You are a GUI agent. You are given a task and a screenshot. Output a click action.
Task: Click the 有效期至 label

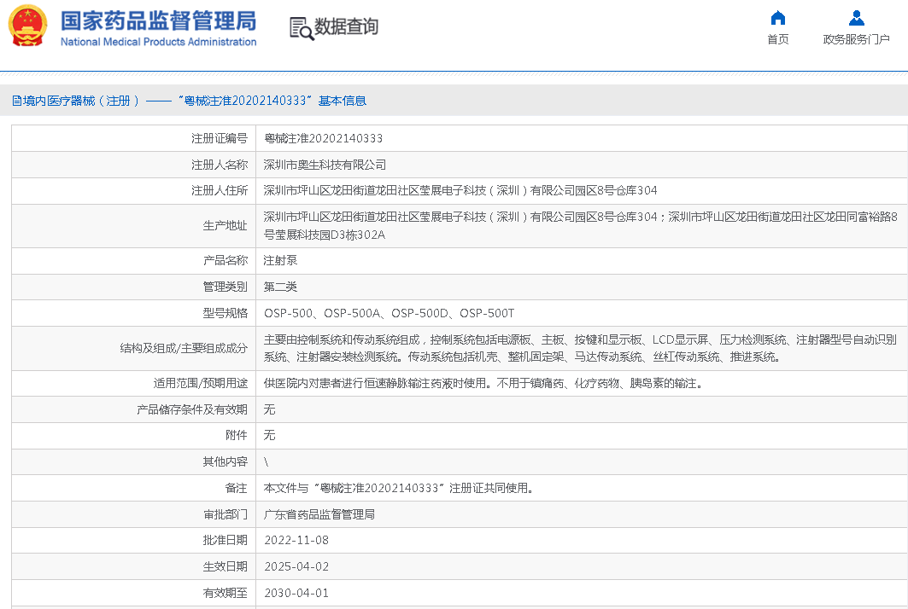coord(226,593)
